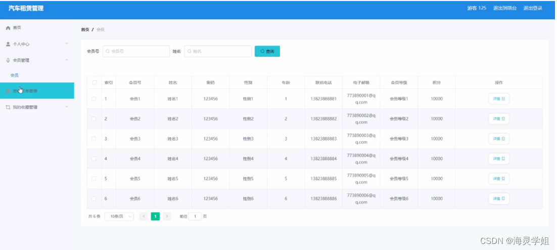Image resolution: width=557 pixels, height=250 pixels.
Task: Click the 查询 search button
Action: click(267, 51)
